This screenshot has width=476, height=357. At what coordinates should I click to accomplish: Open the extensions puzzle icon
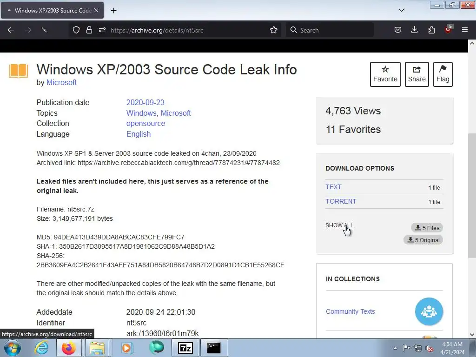click(x=431, y=30)
